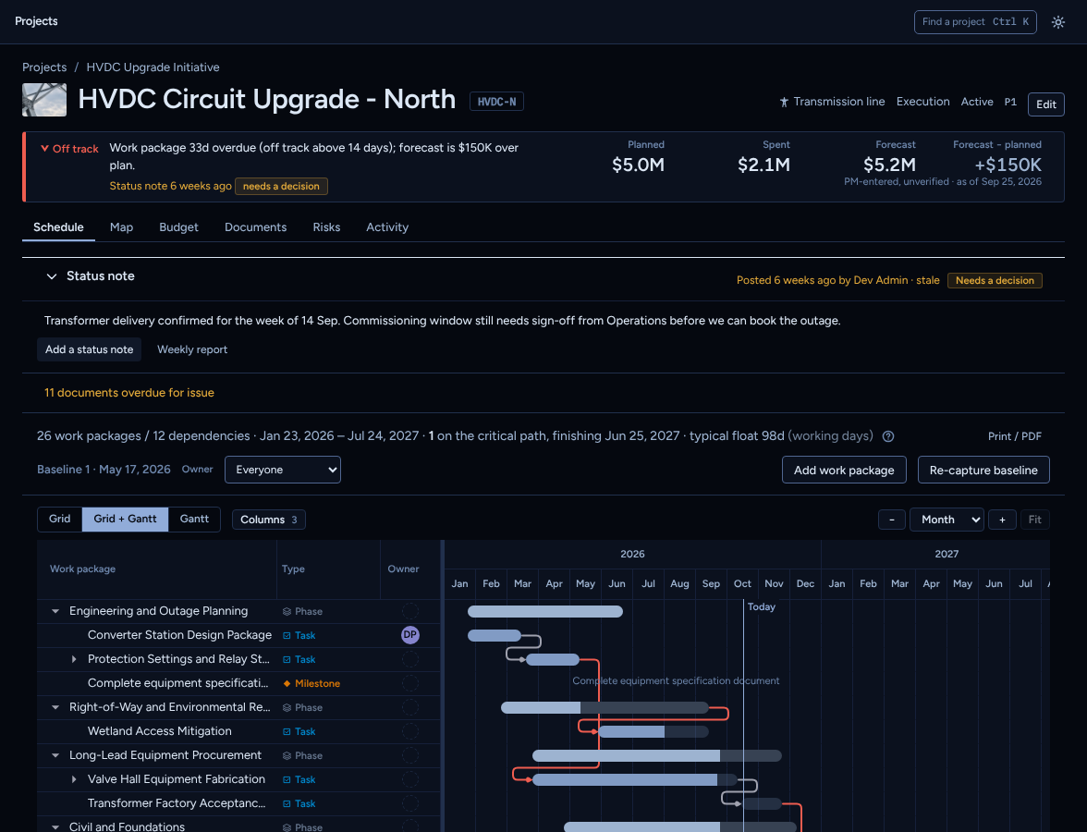The image size is (1087, 832).
Task: Click the Task icon for Protection Settings and Relay
Action: tap(287, 659)
